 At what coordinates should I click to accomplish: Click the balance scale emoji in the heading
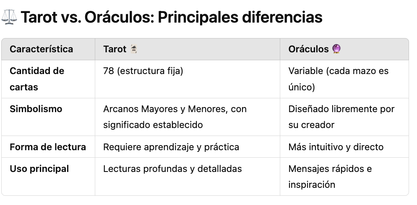(9, 17)
